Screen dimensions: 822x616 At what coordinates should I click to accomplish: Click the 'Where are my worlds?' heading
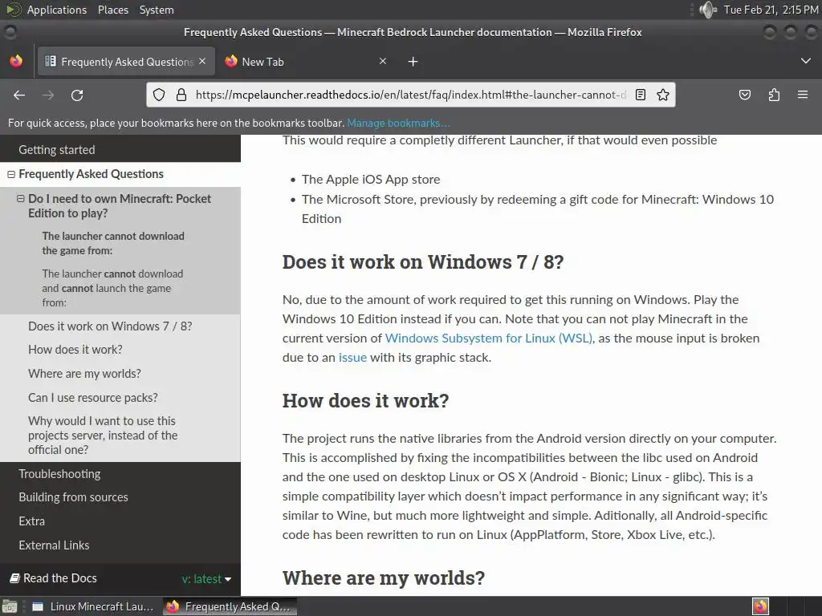383,578
